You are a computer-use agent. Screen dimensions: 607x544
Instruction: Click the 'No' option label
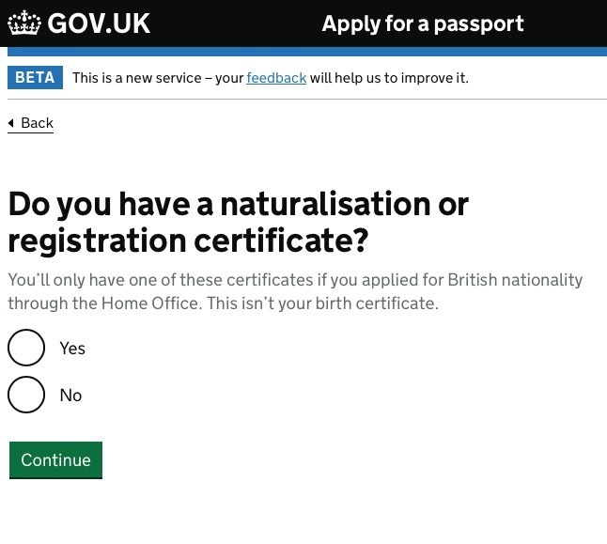tap(70, 396)
